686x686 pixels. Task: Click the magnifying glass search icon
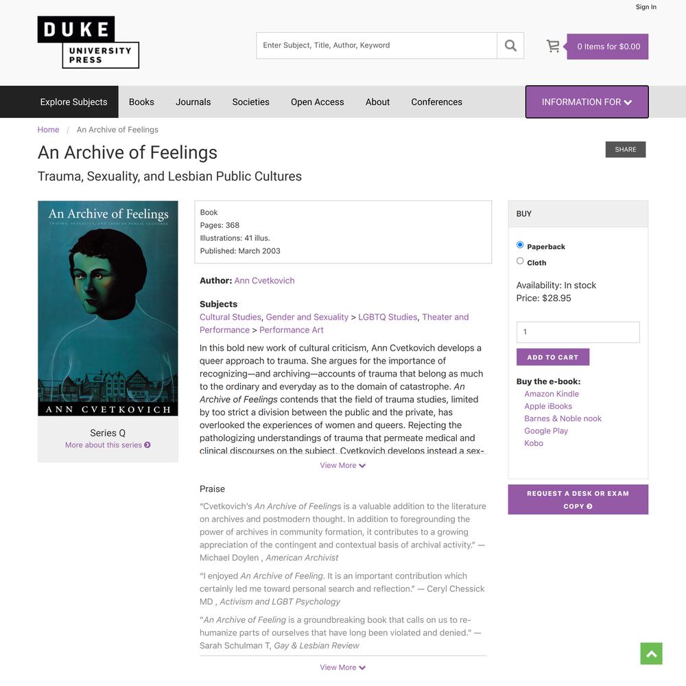(x=510, y=45)
